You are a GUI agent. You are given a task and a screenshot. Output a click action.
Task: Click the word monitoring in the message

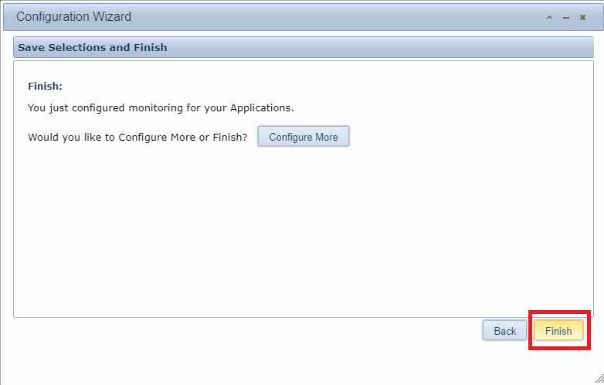pyautogui.click(x=145, y=107)
